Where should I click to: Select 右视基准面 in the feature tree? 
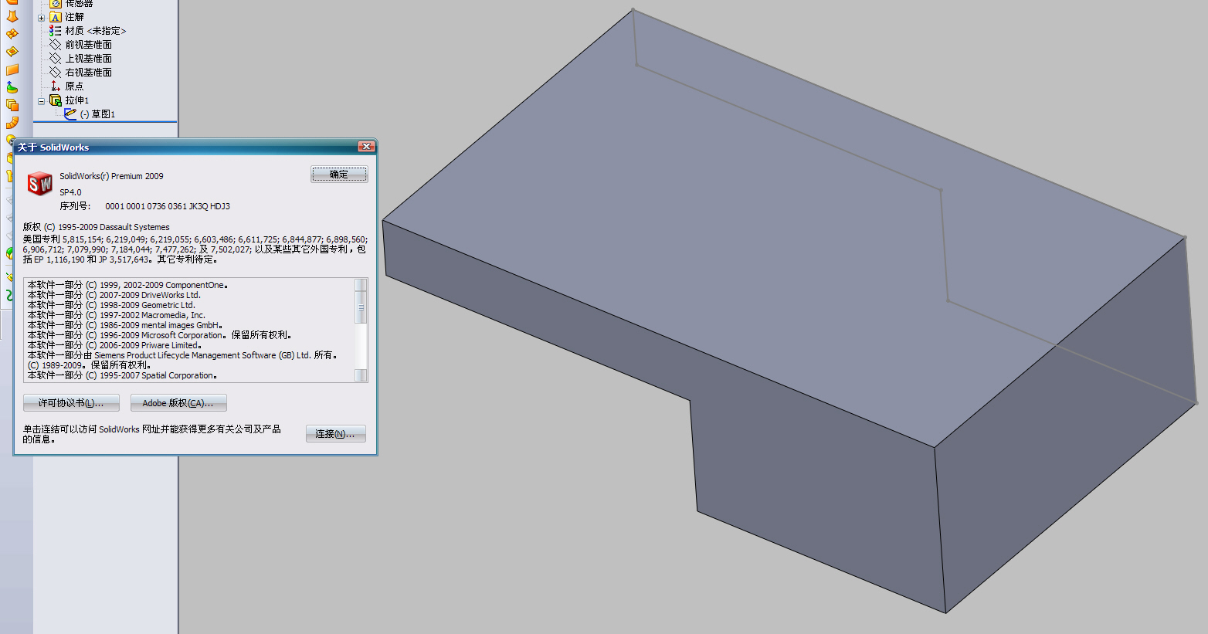click(89, 73)
